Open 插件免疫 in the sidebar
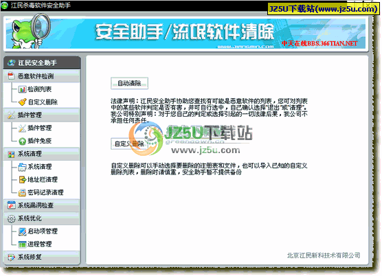382x276 pixels. pos(39,141)
